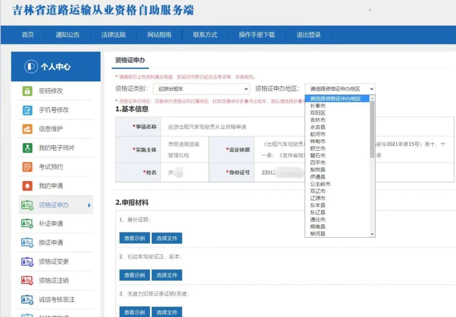Image resolution: width=456 pixels, height=317 pixels.
Task: Go to 操作手册下载 in navigation bar
Action: 257,35
